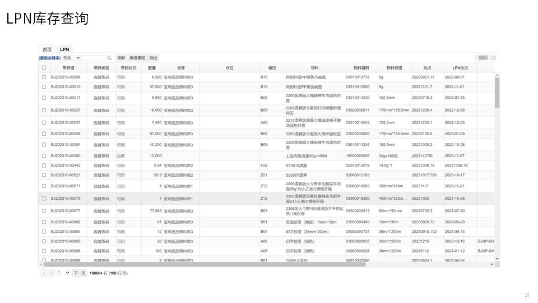Tick the checkbox for BJ202310-00579

44,198
